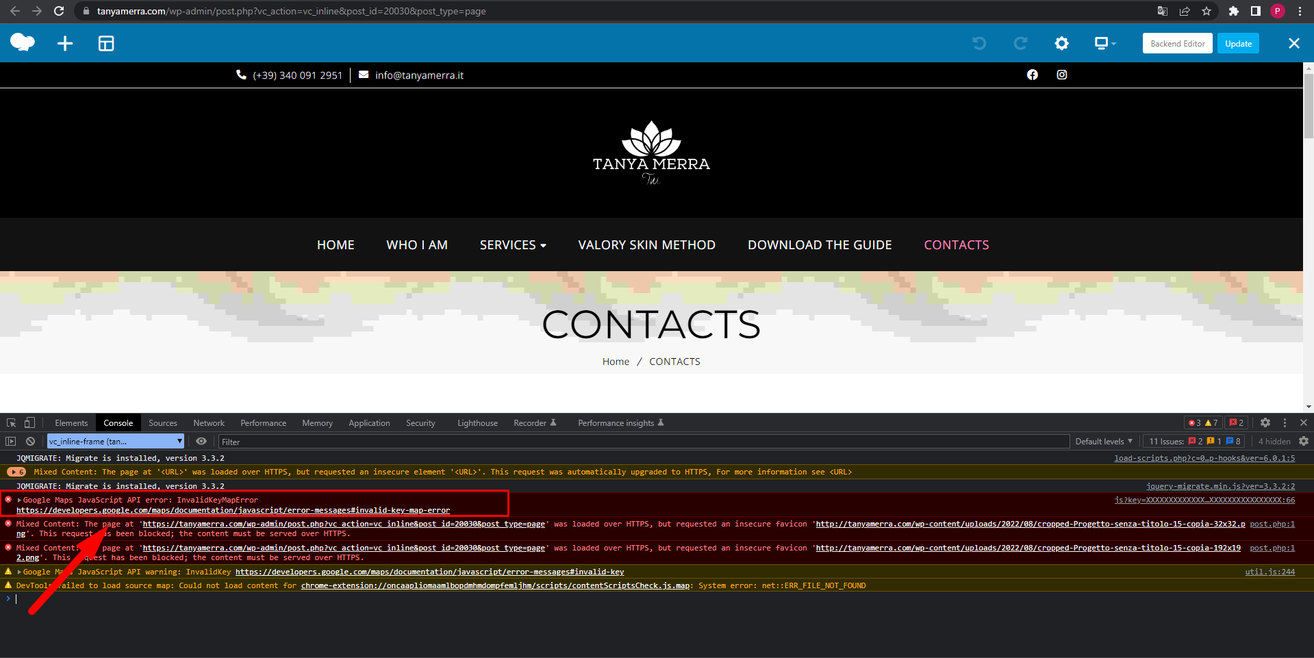Open the Default levels dropdown

[x=1104, y=442]
